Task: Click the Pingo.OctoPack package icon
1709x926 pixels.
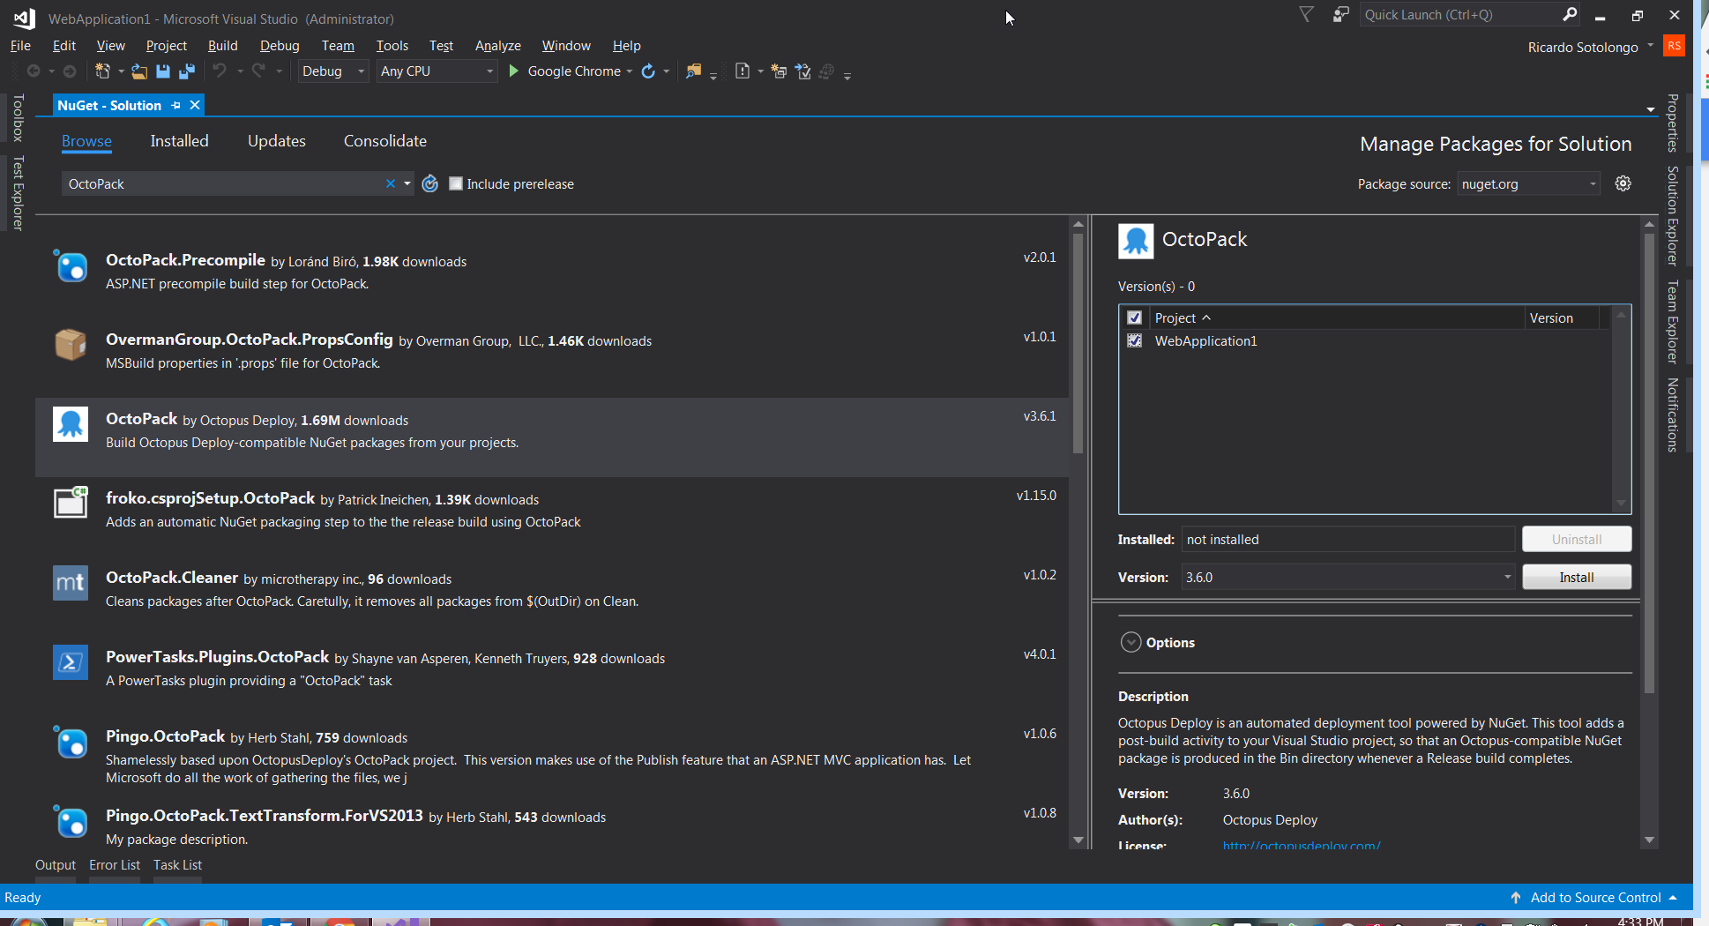Action: 71,743
